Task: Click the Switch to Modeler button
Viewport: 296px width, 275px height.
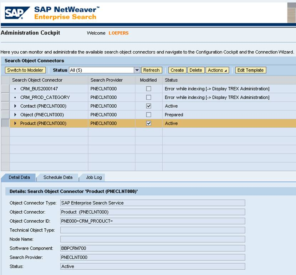Action: pos(25,70)
